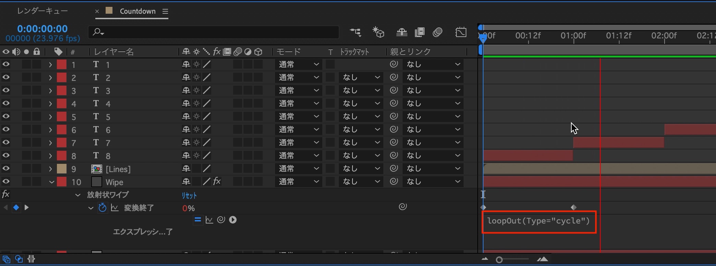The width and height of the screenshot is (716, 266).
Task: Click リセット for the 放射状ワイプ effect
Action: pyautogui.click(x=189, y=195)
